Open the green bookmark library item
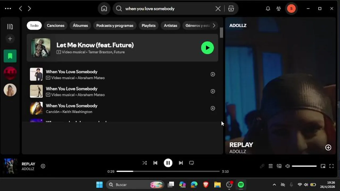The height and width of the screenshot is (191, 340). (x=10, y=56)
